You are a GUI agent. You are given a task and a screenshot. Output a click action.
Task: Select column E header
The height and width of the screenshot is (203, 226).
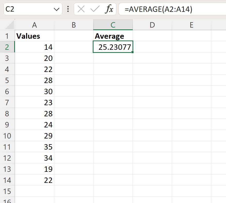tap(191, 25)
